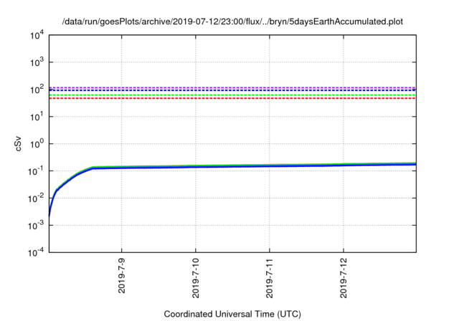Click the 10^3 y-axis tick label
The height and width of the screenshot is (321, 459).
(37, 62)
